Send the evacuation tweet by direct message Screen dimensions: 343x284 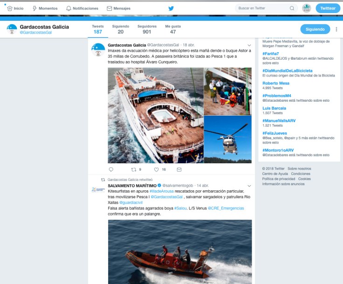click(179, 170)
